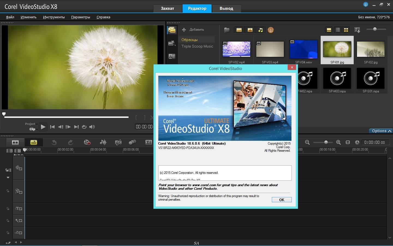
Task: Switch to the Захват tab
Action: pos(167,8)
